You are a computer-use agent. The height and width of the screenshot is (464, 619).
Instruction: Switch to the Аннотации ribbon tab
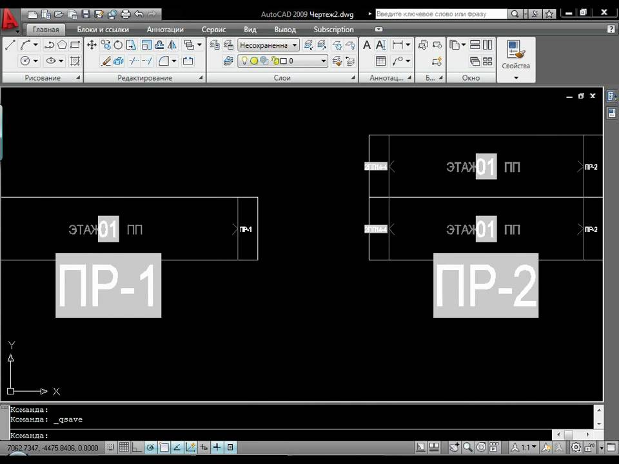[x=165, y=30]
